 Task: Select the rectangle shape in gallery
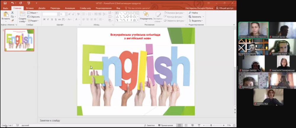pyautogui.click(x=128, y=13)
